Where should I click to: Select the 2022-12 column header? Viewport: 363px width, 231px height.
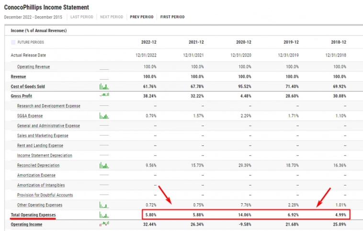pyautogui.click(x=148, y=42)
